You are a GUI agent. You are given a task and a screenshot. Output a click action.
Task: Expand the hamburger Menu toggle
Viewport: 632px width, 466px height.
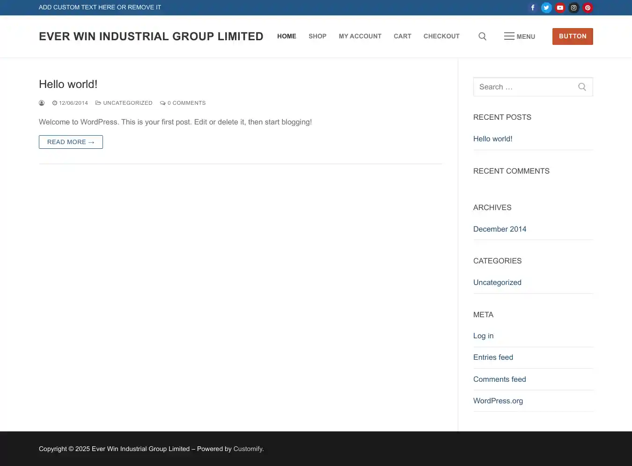coord(519,36)
